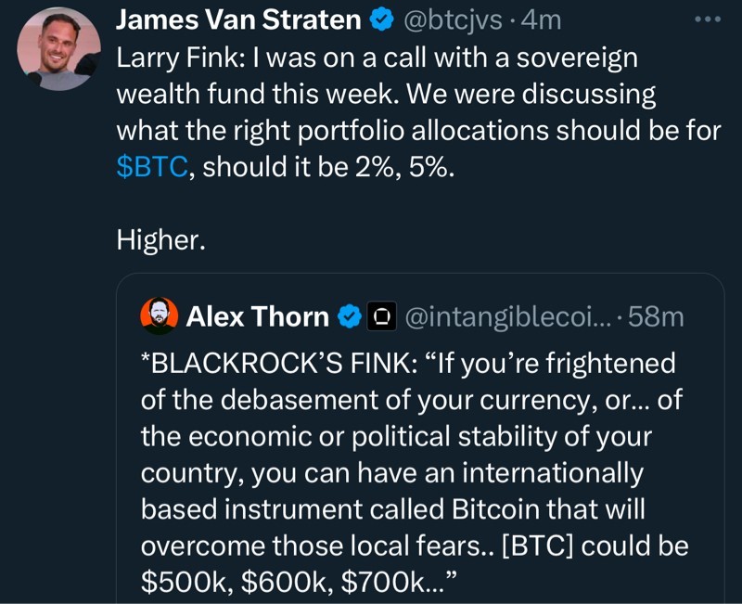Click the 4m timestamp on the tweet
The image size is (742, 604).
542,20
